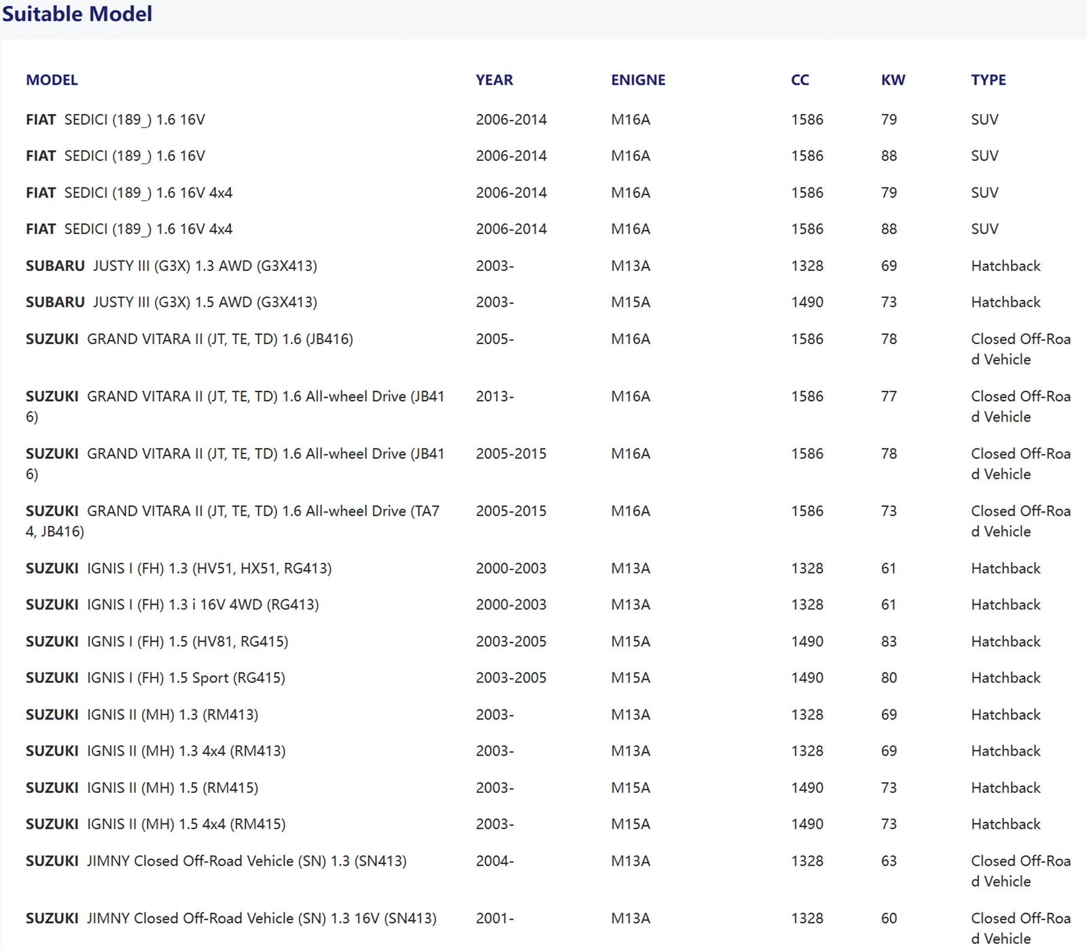
Task: Click CC 1328 in IGNIS II 1.3 (RM413) row
Action: (807, 715)
